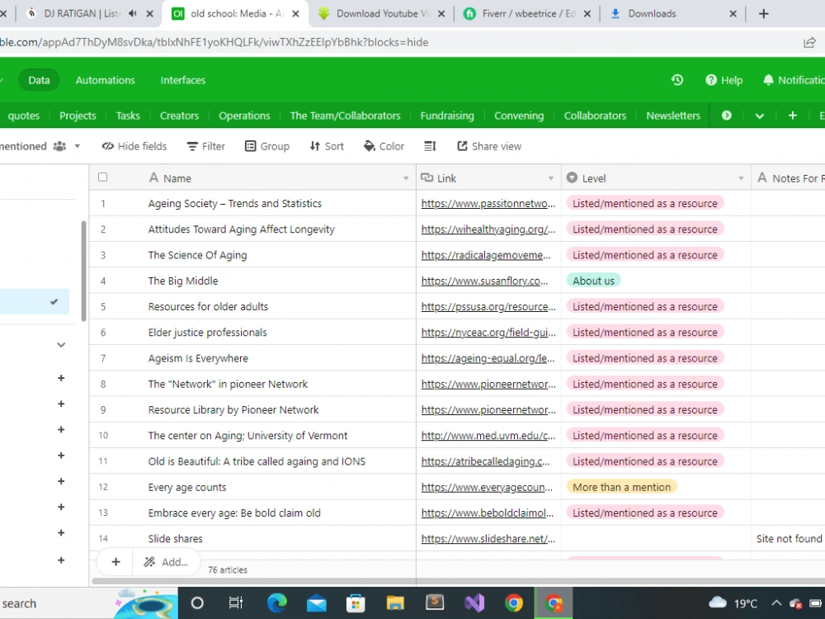825x619 pixels.
Task: Select The Big Middle name cell
Action: point(252,281)
